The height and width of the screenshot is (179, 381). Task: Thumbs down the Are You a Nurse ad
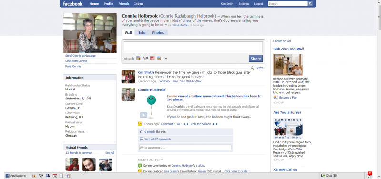(279, 160)
